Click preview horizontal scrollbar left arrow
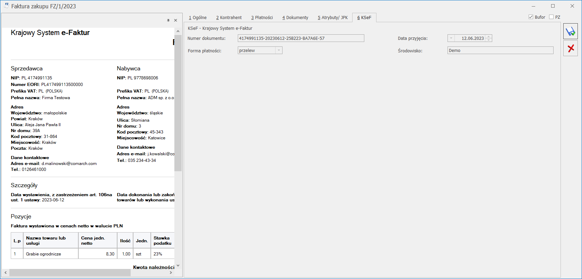This screenshot has width=582, height=279. [x=6, y=273]
